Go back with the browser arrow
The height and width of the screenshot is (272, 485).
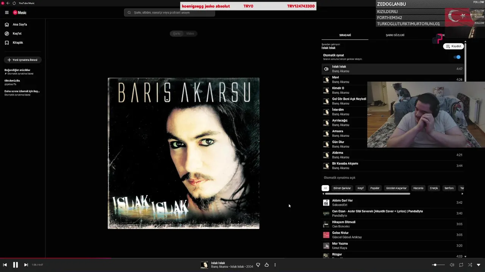[8, 3]
